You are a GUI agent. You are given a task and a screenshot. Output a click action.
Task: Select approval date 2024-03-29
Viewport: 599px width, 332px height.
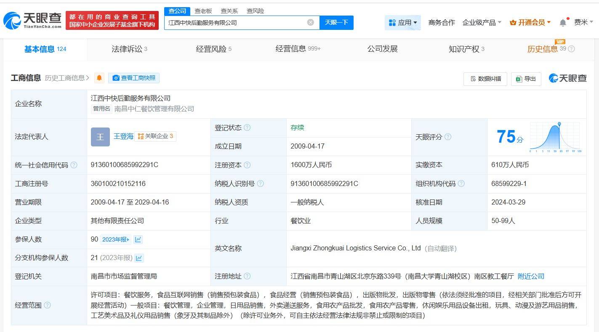[508, 202]
